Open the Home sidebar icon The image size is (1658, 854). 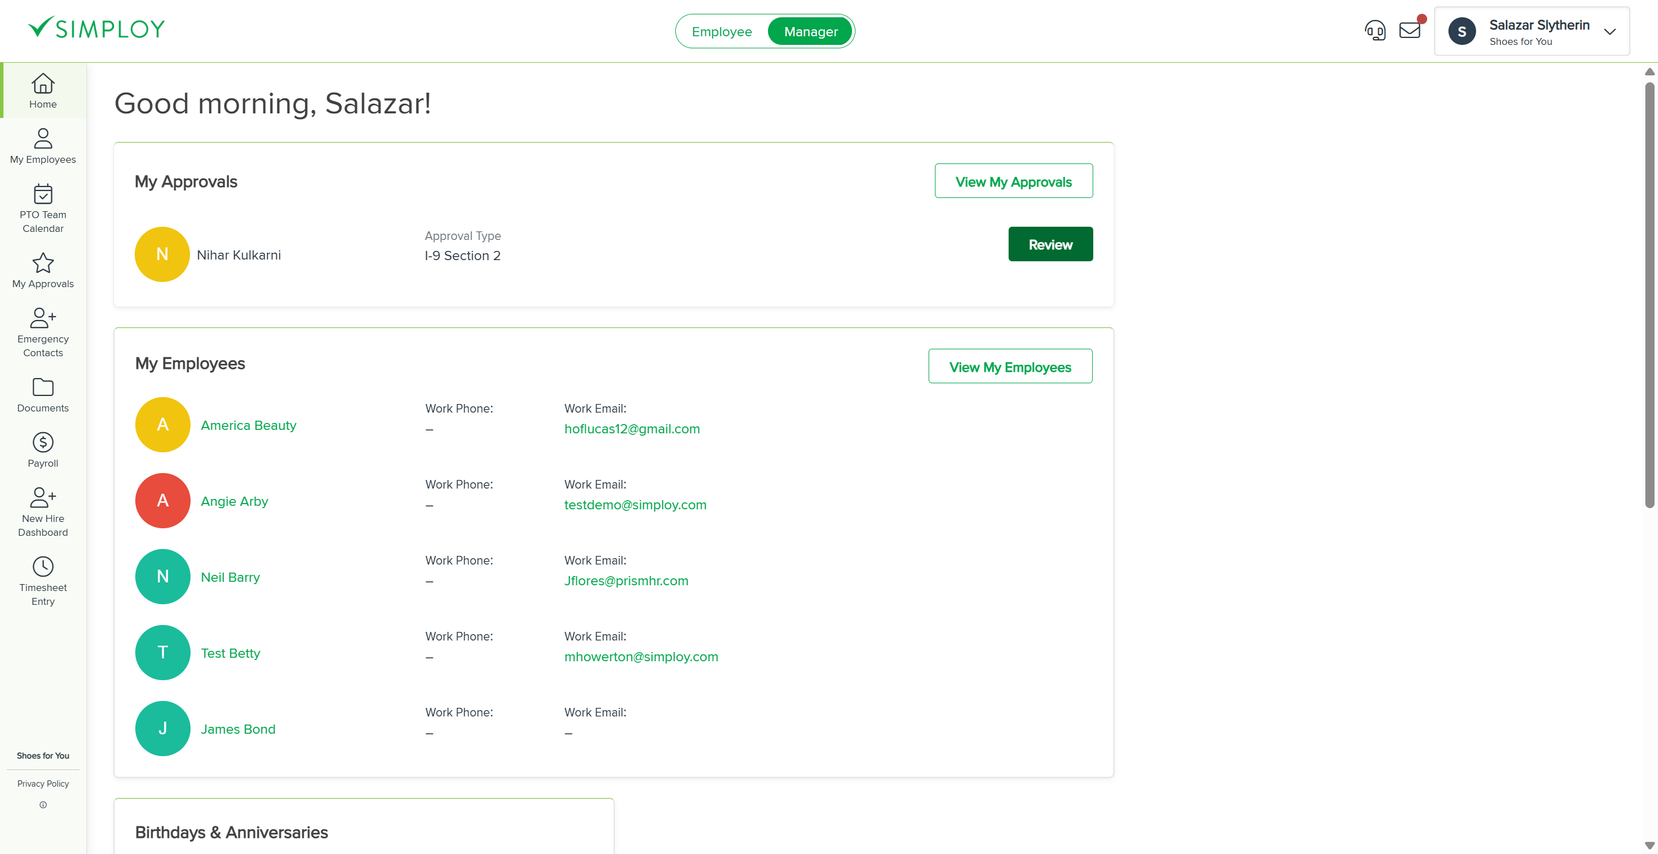pos(43,85)
